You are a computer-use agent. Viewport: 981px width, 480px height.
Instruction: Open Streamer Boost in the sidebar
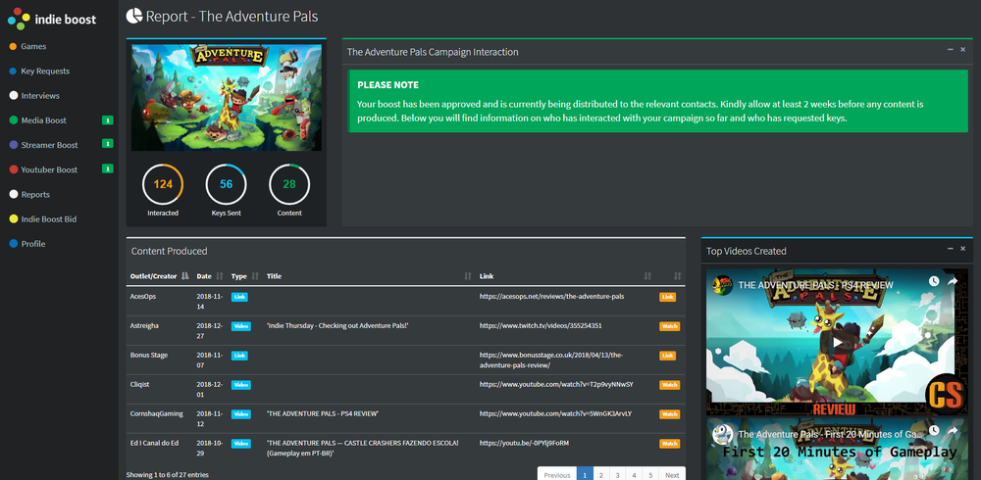point(49,145)
